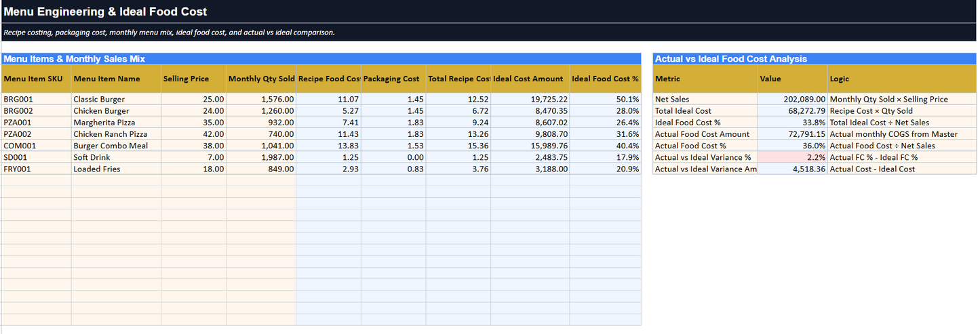Click the logic cell 'Recipe Cost × Qty Sold'
The image size is (980, 334).
[x=903, y=110]
